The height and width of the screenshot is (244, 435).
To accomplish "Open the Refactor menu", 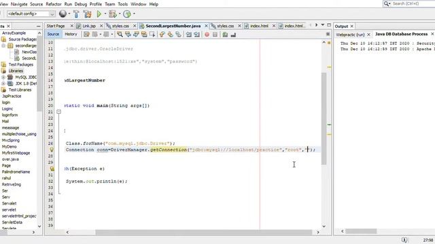I will [54, 4].
